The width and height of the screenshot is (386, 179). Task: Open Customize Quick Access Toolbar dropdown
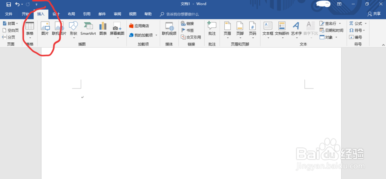[x=37, y=4]
